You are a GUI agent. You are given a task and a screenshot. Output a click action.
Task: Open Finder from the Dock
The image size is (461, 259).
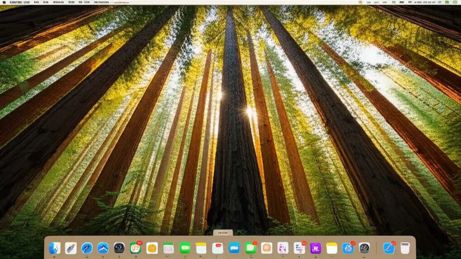point(54,247)
